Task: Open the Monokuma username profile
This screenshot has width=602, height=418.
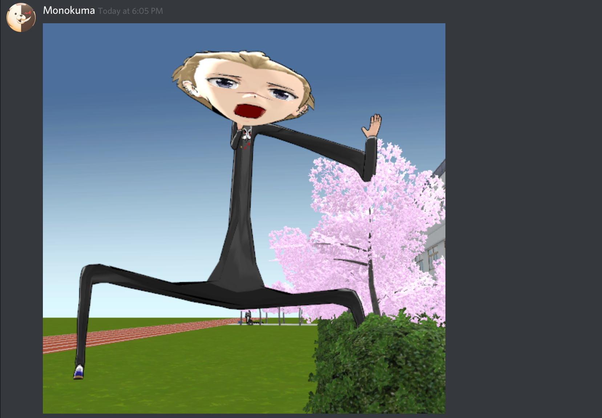Action: (x=69, y=11)
